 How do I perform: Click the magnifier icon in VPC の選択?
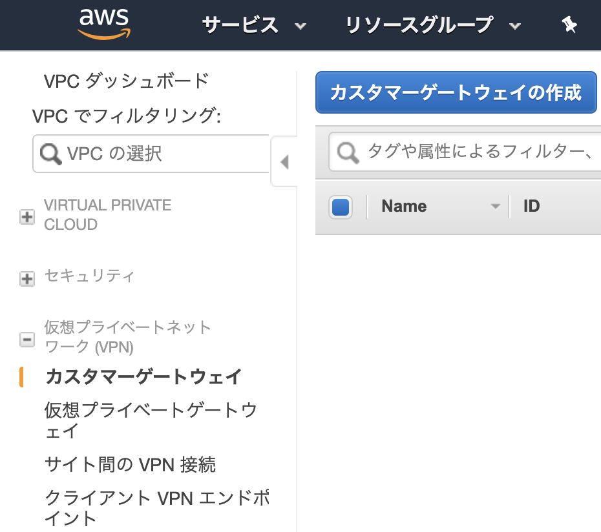(50, 154)
